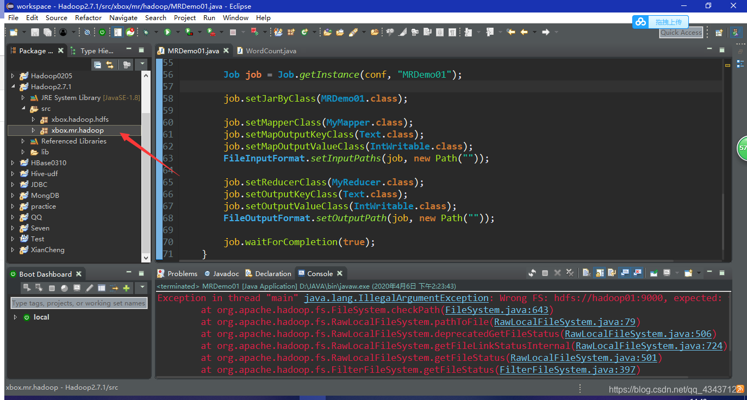Expand the Referenced Libraries node
The height and width of the screenshot is (400, 747).
[23, 141]
